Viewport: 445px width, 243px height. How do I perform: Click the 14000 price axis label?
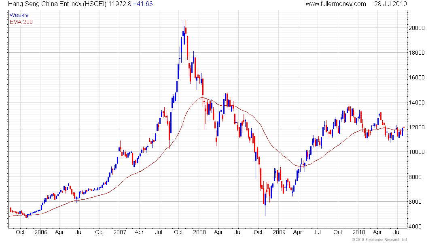click(x=417, y=102)
